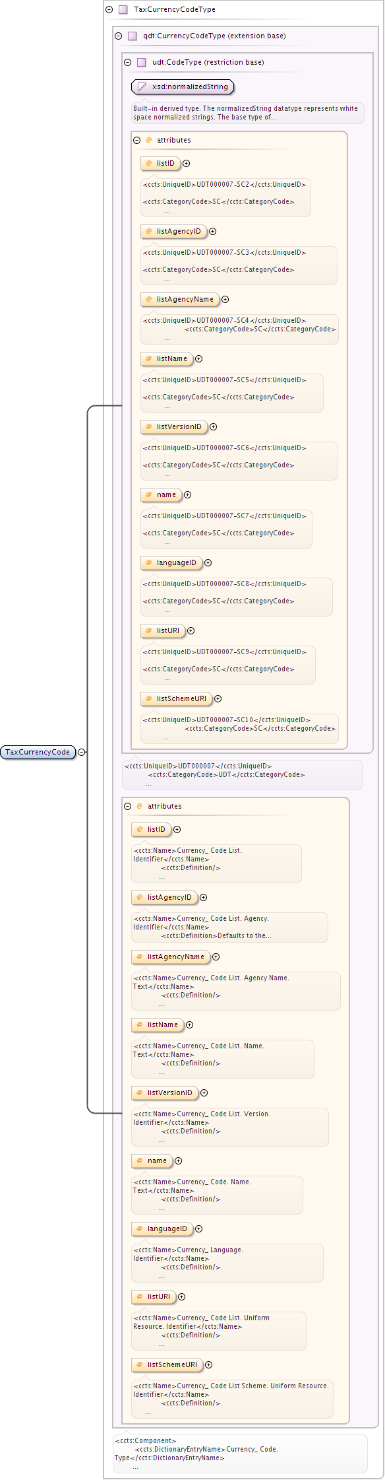The height and width of the screenshot is (1480, 385).
Task: Select the lower listSchemeURI attribute
Action: [167, 1365]
